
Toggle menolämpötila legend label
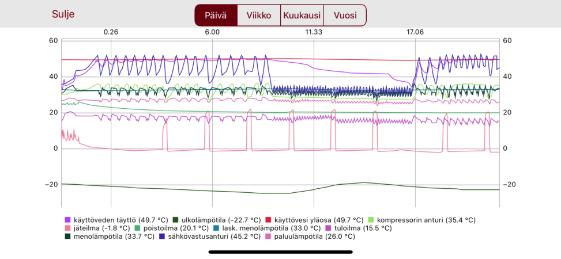pos(113,236)
